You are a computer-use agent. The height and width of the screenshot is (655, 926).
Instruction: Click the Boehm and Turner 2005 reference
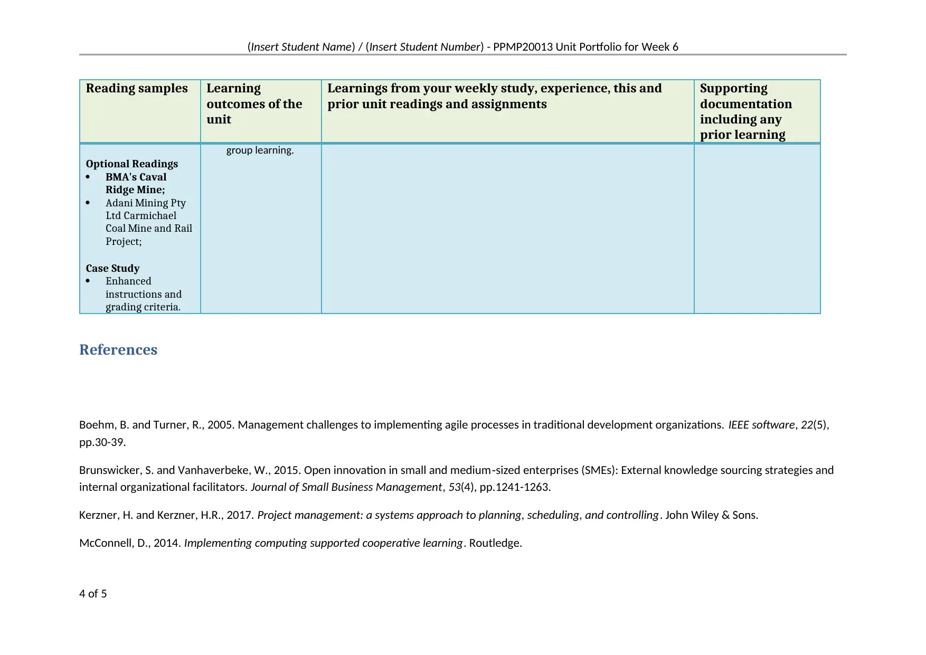coord(454,433)
